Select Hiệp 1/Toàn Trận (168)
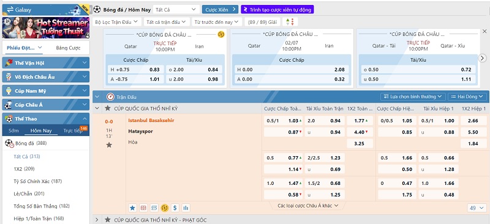 coord(39,219)
